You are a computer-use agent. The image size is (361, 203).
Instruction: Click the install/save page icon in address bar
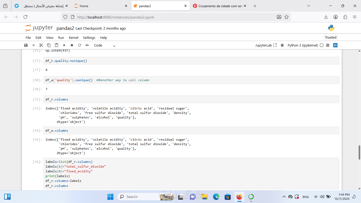[x=279, y=17]
